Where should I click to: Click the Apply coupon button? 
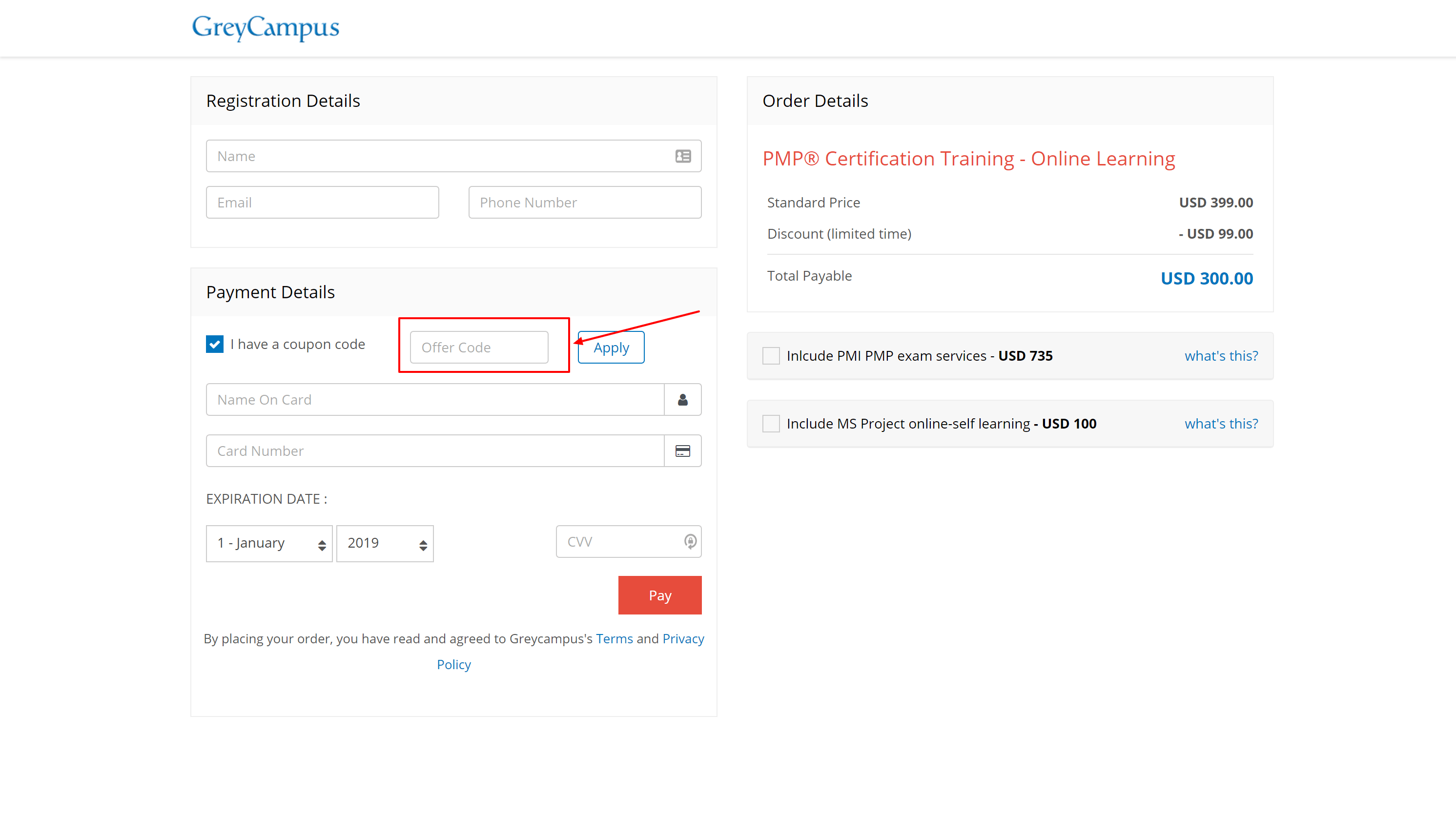coord(611,348)
